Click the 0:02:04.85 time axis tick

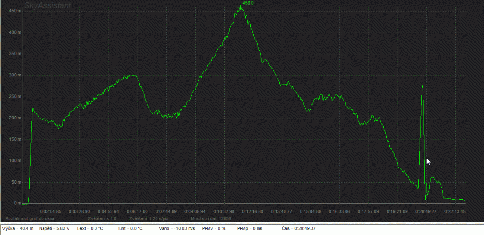click(x=51, y=211)
